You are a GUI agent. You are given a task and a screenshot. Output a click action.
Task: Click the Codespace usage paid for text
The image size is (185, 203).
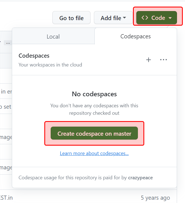tap(73, 177)
